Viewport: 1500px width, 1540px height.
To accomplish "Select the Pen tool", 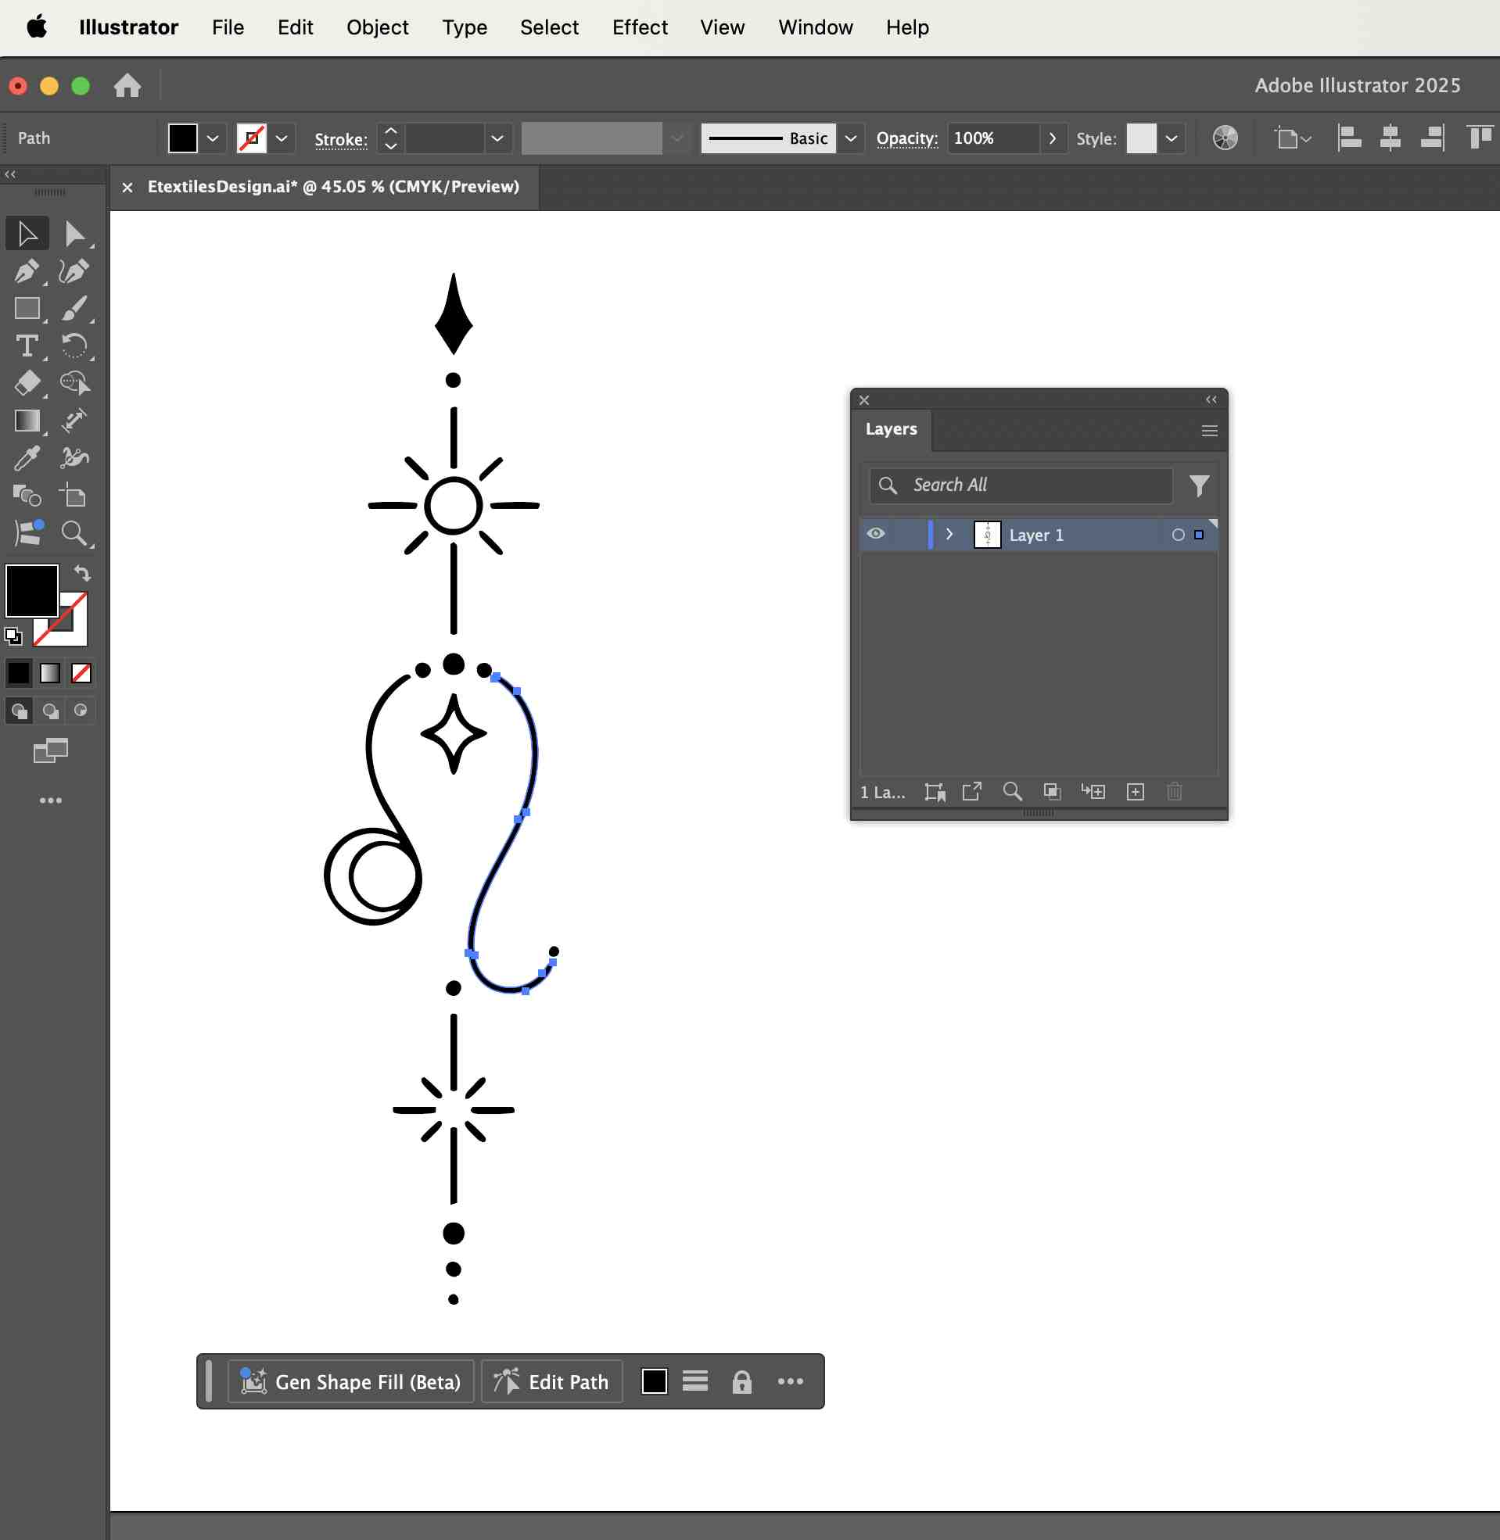I will click(x=27, y=270).
